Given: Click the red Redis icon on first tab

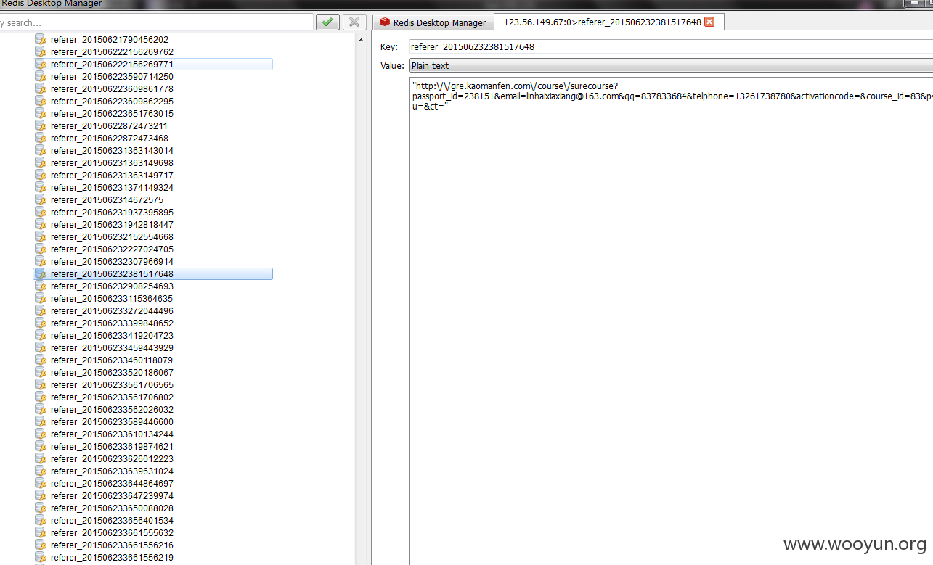Looking at the screenshot, I should click(385, 22).
